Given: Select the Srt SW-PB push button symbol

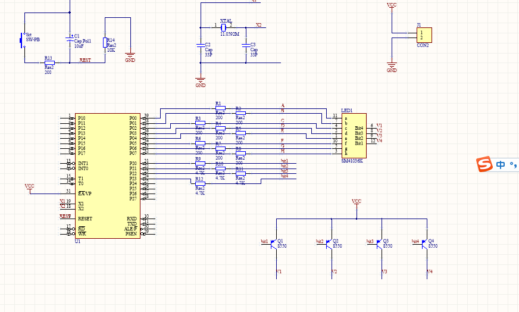Looking at the screenshot, I should point(23,40).
